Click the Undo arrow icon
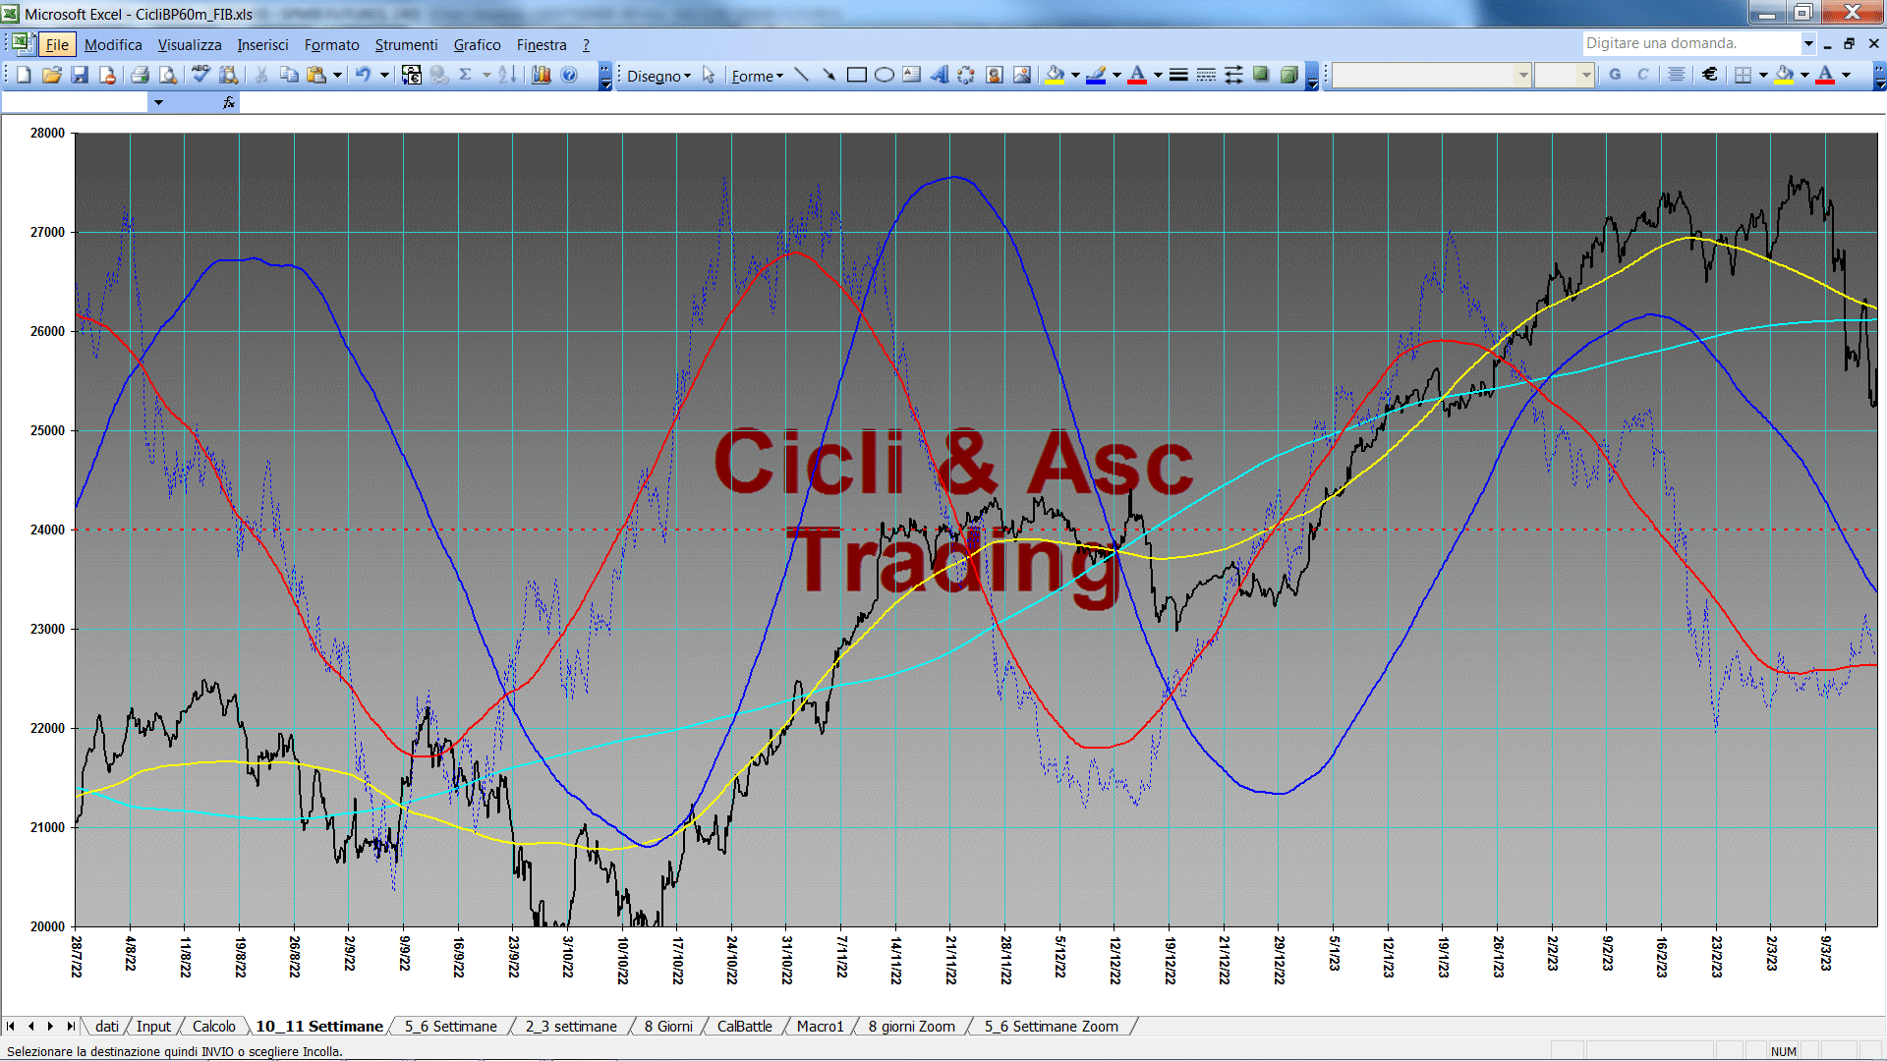 click(x=363, y=75)
